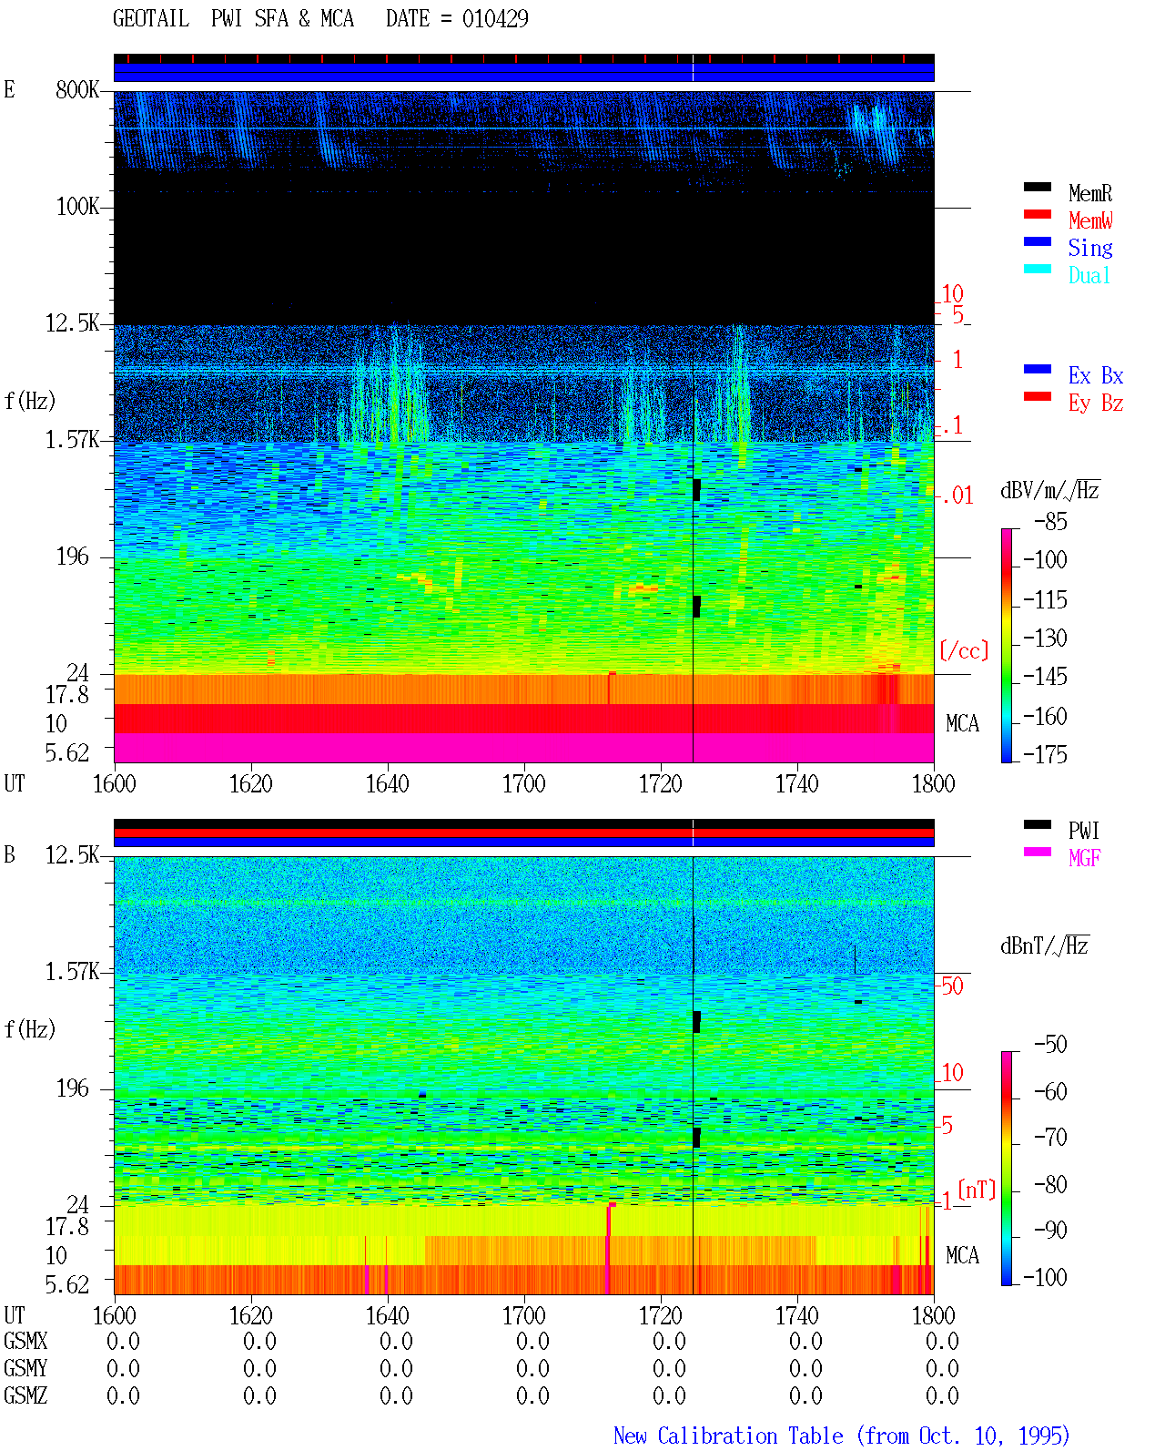1165x1451 pixels.
Task: Click the dBnT/√Hz unit label
Action: (1045, 945)
